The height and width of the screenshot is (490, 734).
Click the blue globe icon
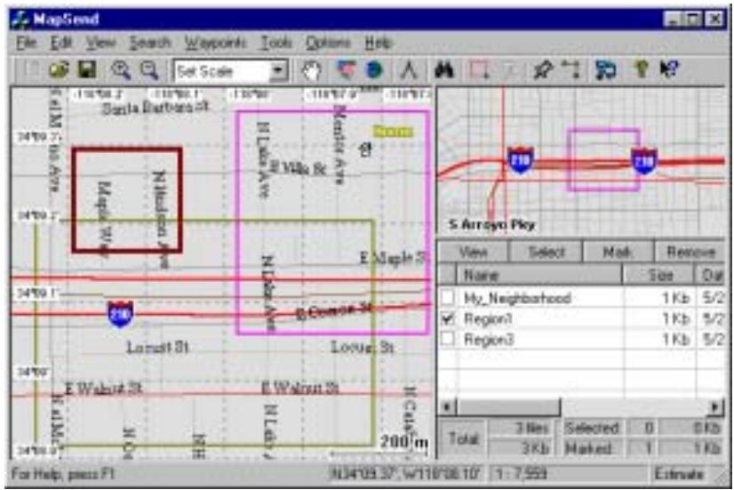point(374,71)
